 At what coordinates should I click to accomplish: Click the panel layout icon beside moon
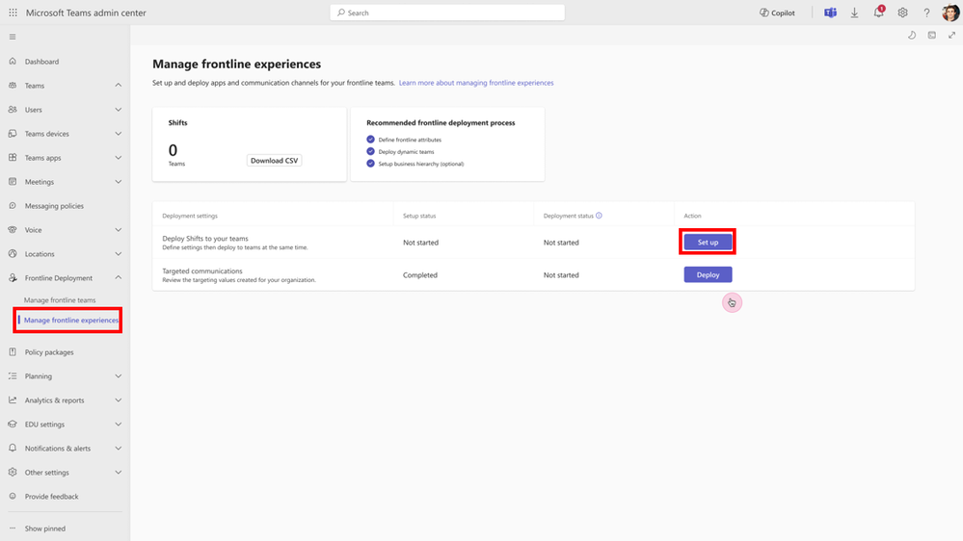click(932, 36)
